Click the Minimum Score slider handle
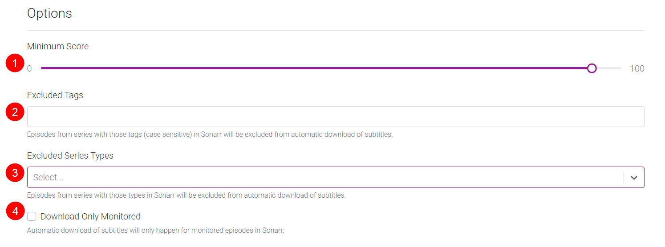This screenshot has height=247, width=665. pyautogui.click(x=592, y=68)
